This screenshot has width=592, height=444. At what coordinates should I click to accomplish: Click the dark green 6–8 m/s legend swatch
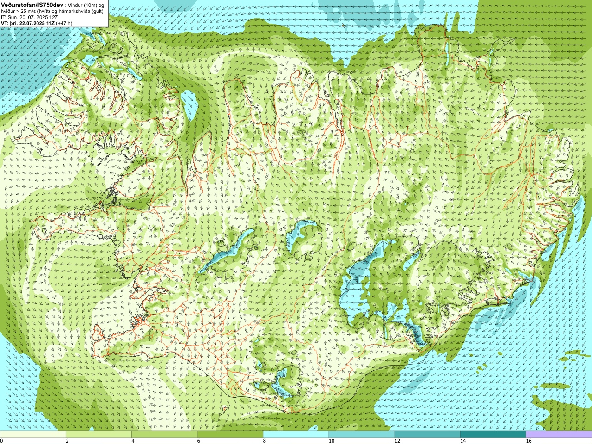tap(230, 434)
